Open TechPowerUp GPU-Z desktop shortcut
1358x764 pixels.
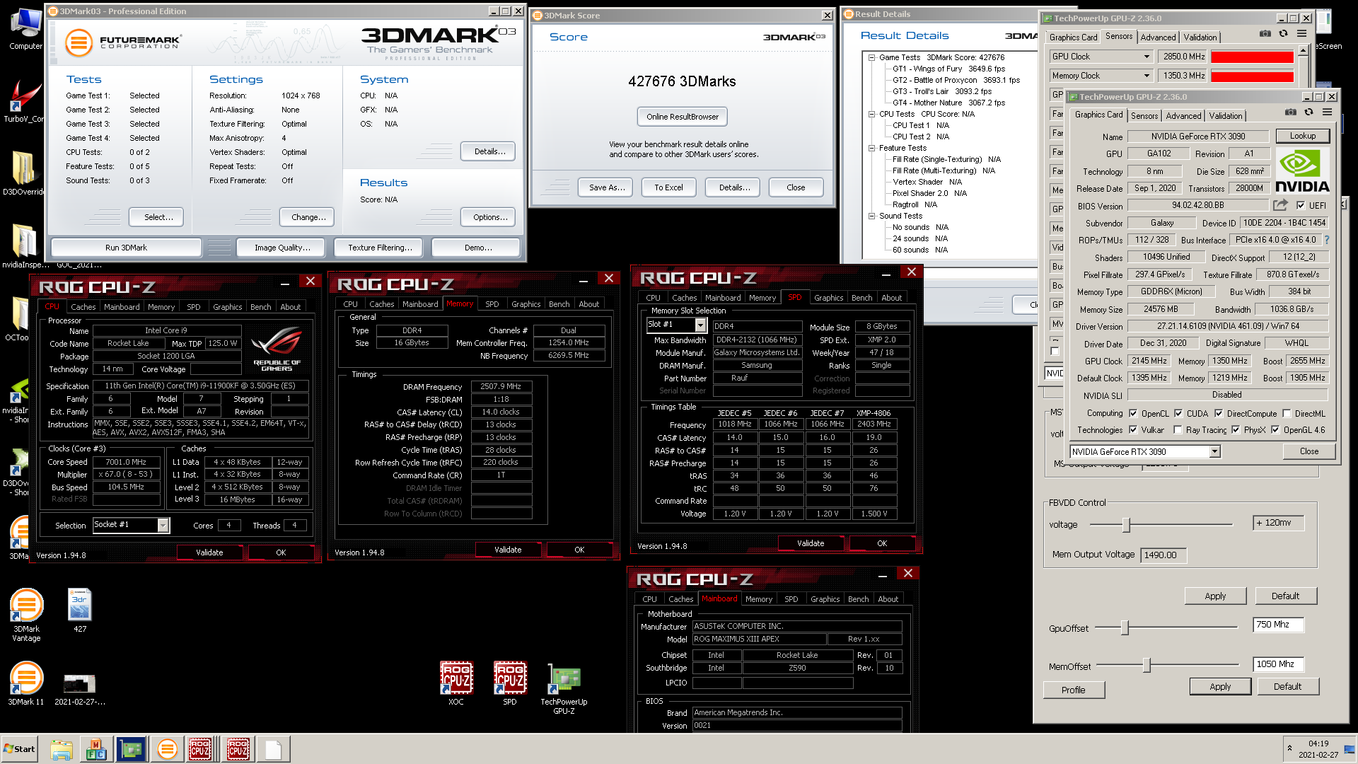(x=564, y=688)
